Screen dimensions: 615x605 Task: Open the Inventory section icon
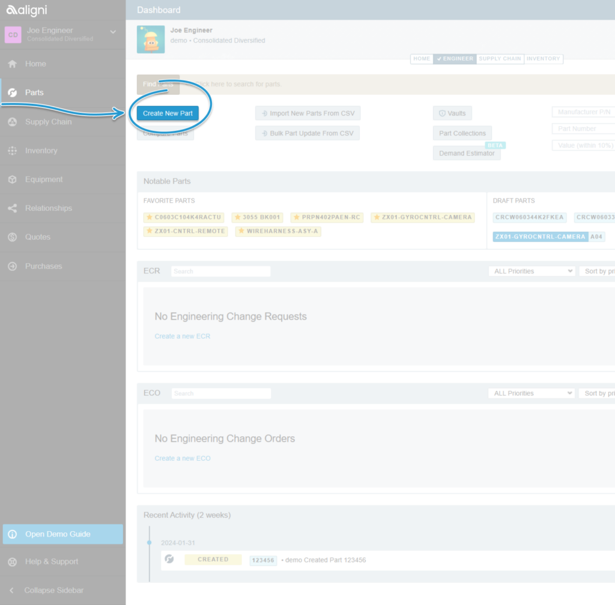tap(13, 150)
